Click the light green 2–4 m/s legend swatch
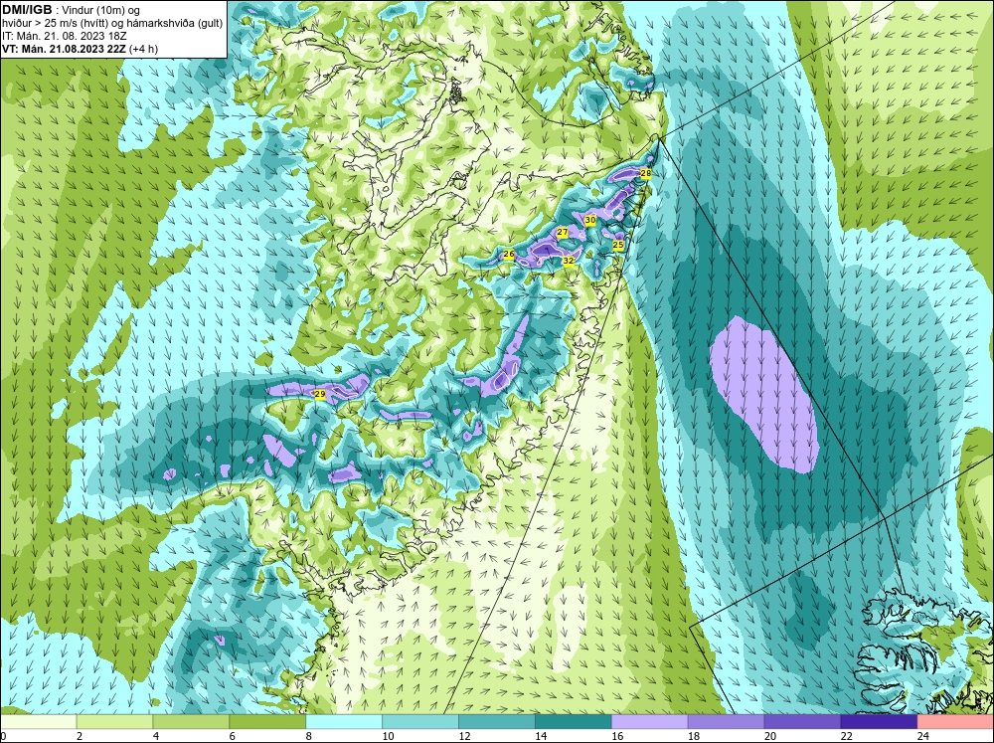Viewport: 994px width, 743px height. point(114,722)
